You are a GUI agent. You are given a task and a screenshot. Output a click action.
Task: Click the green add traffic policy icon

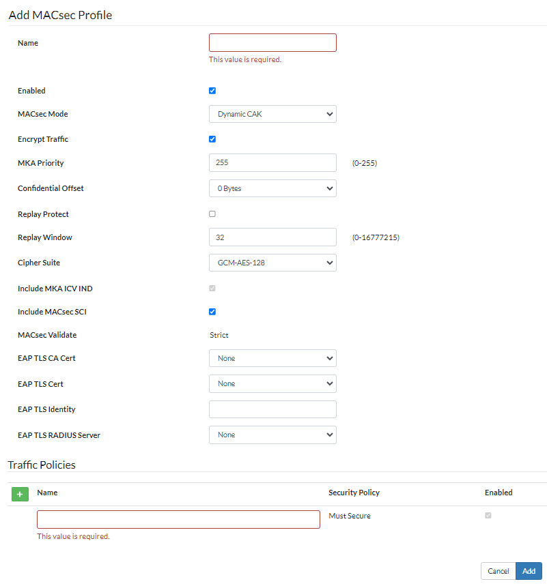coord(20,493)
